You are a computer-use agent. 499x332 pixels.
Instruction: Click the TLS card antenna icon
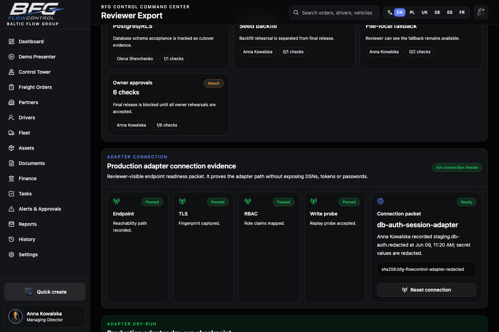click(182, 201)
